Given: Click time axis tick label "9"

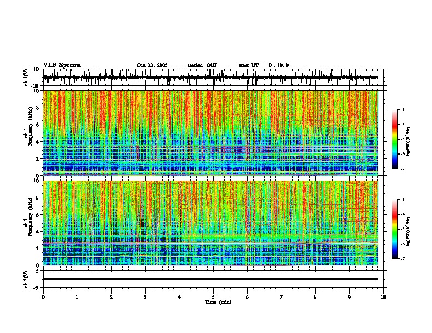Looking at the screenshot, I should click(349, 297).
